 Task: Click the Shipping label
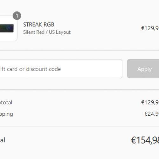(6, 114)
